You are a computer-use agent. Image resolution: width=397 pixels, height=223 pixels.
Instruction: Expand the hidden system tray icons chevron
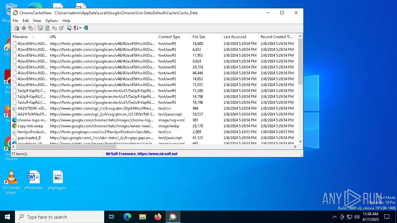point(334,217)
